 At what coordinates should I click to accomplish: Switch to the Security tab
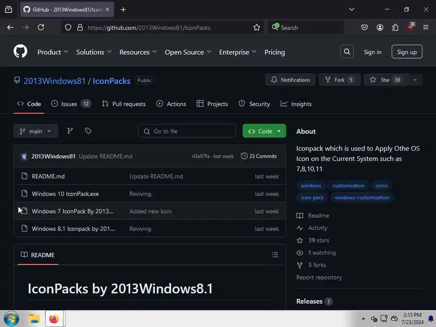pyautogui.click(x=254, y=104)
